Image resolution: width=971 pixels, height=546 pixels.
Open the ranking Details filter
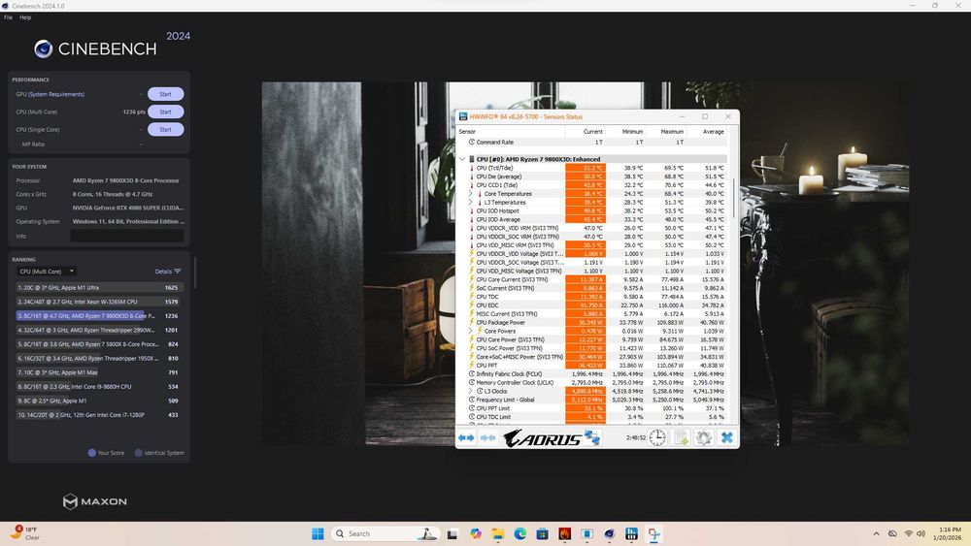pyautogui.click(x=168, y=272)
